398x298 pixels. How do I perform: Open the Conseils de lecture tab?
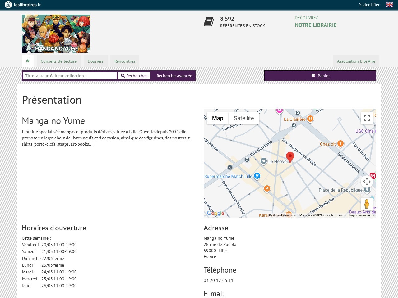[x=59, y=61]
